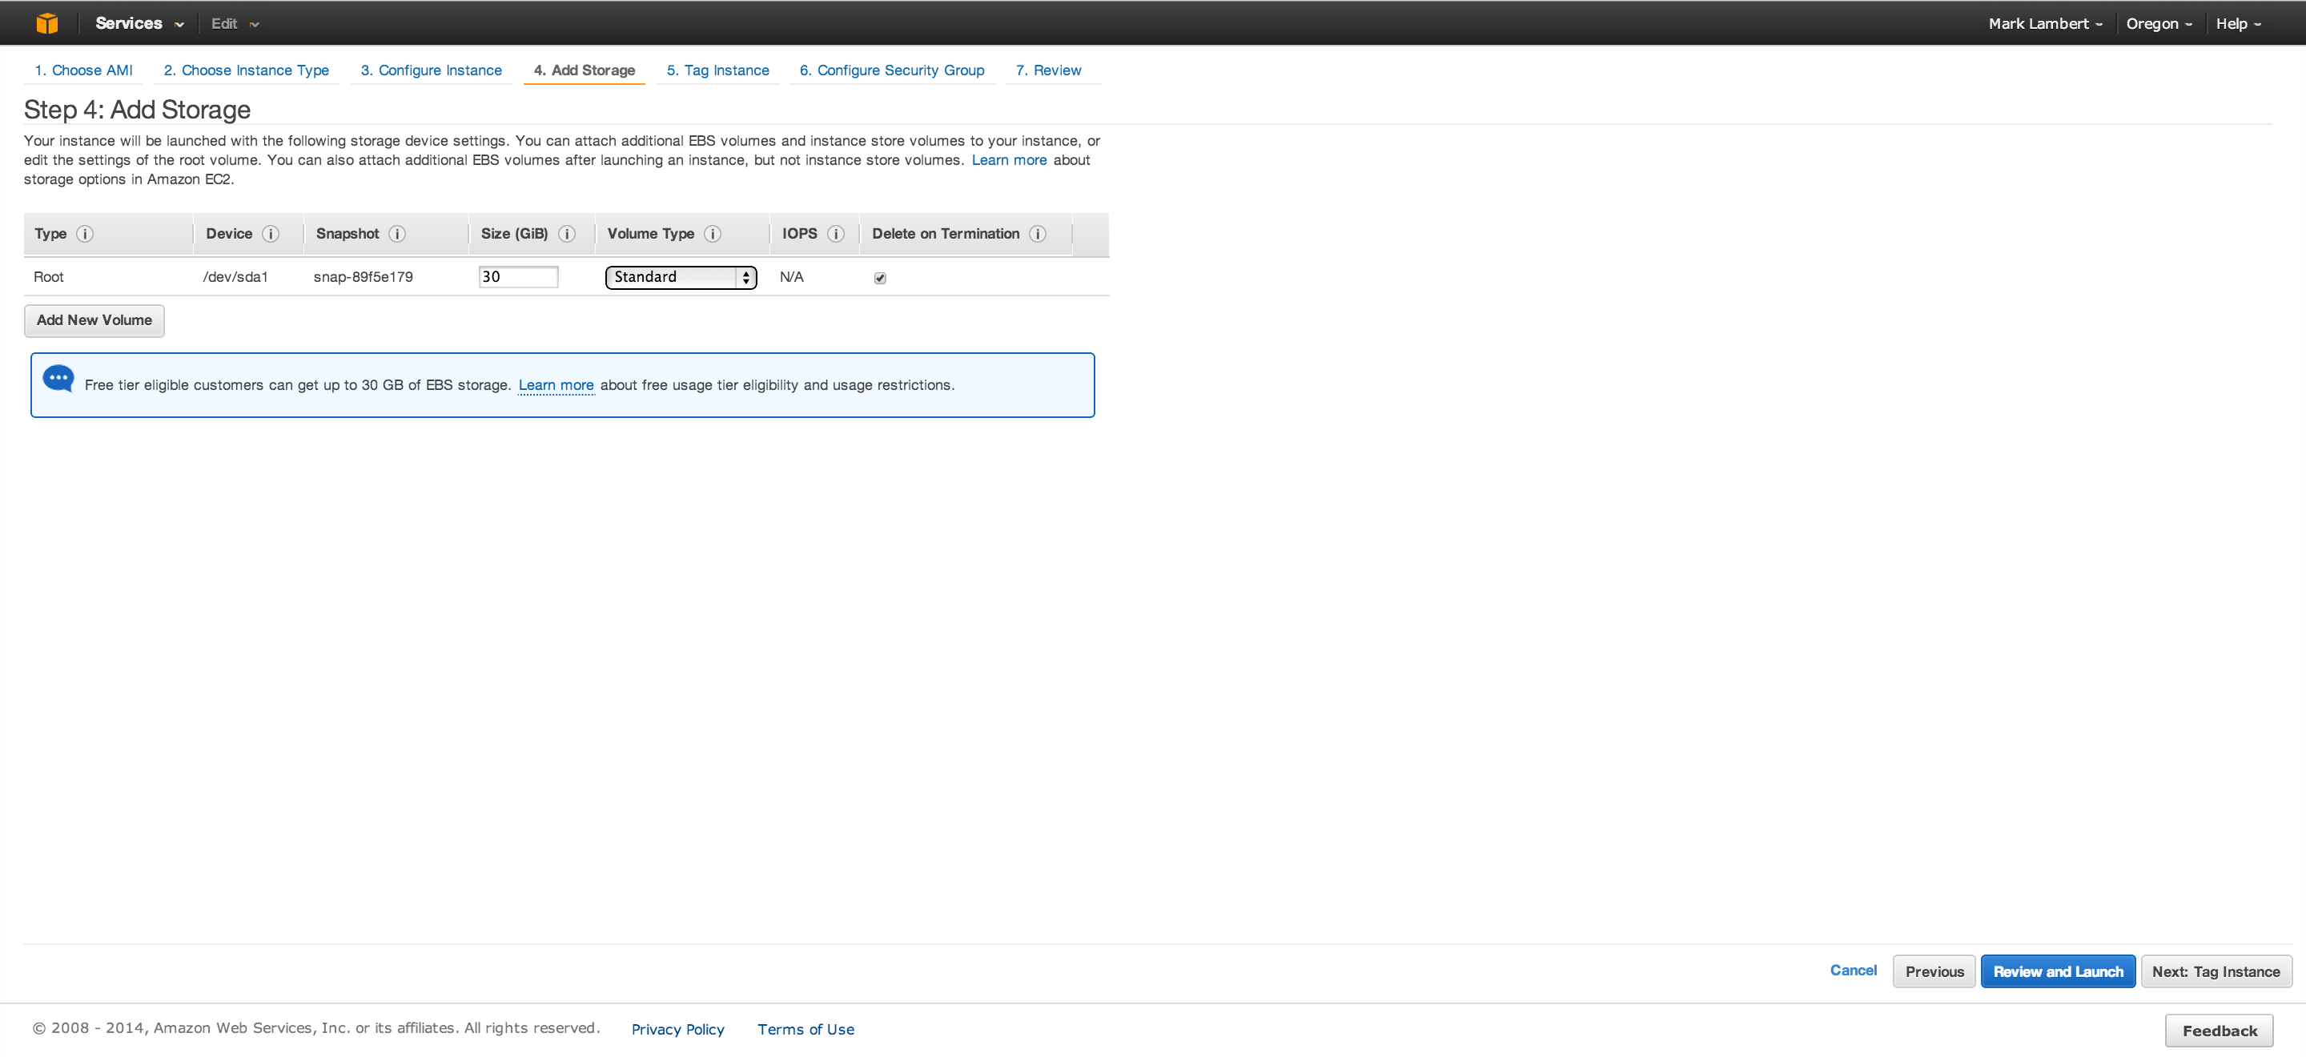Click the IOPS column info icon

point(836,234)
